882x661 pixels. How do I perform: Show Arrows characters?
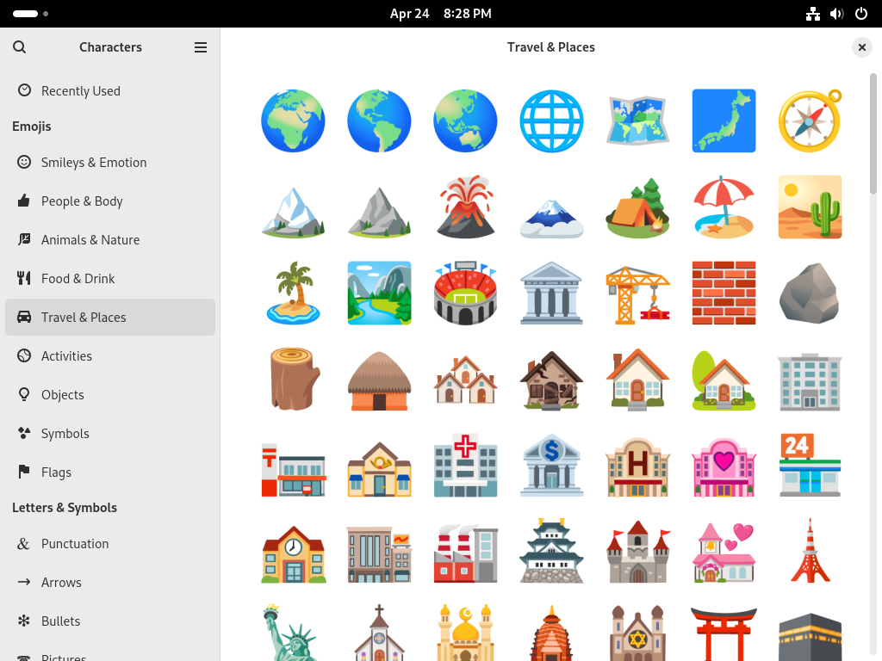(110, 583)
